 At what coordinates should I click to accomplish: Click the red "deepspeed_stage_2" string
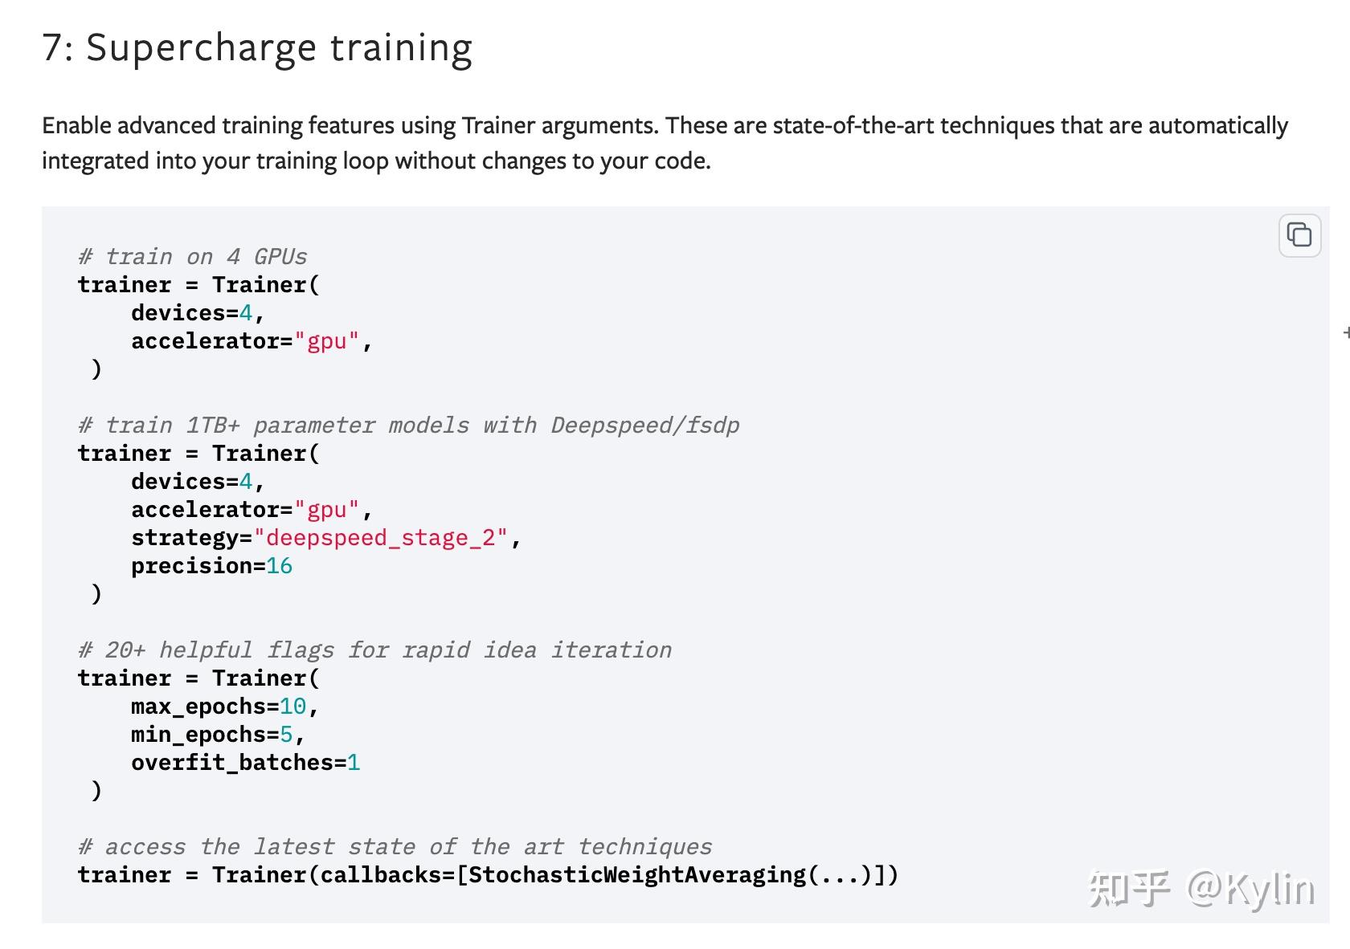tap(381, 537)
